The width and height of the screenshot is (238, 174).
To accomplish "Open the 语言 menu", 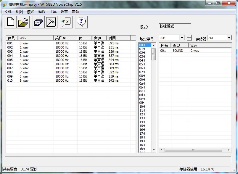I will click(x=64, y=12).
